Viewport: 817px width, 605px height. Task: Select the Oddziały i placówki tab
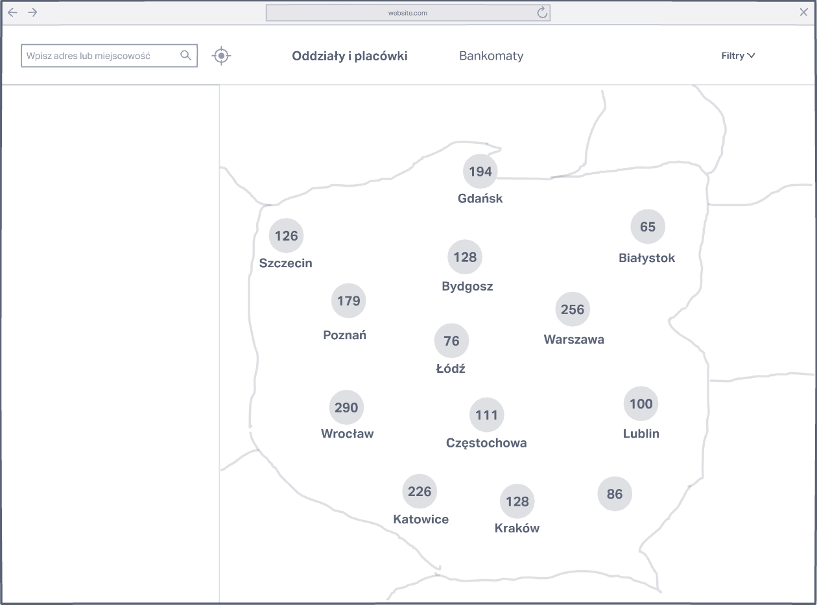(349, 56)
